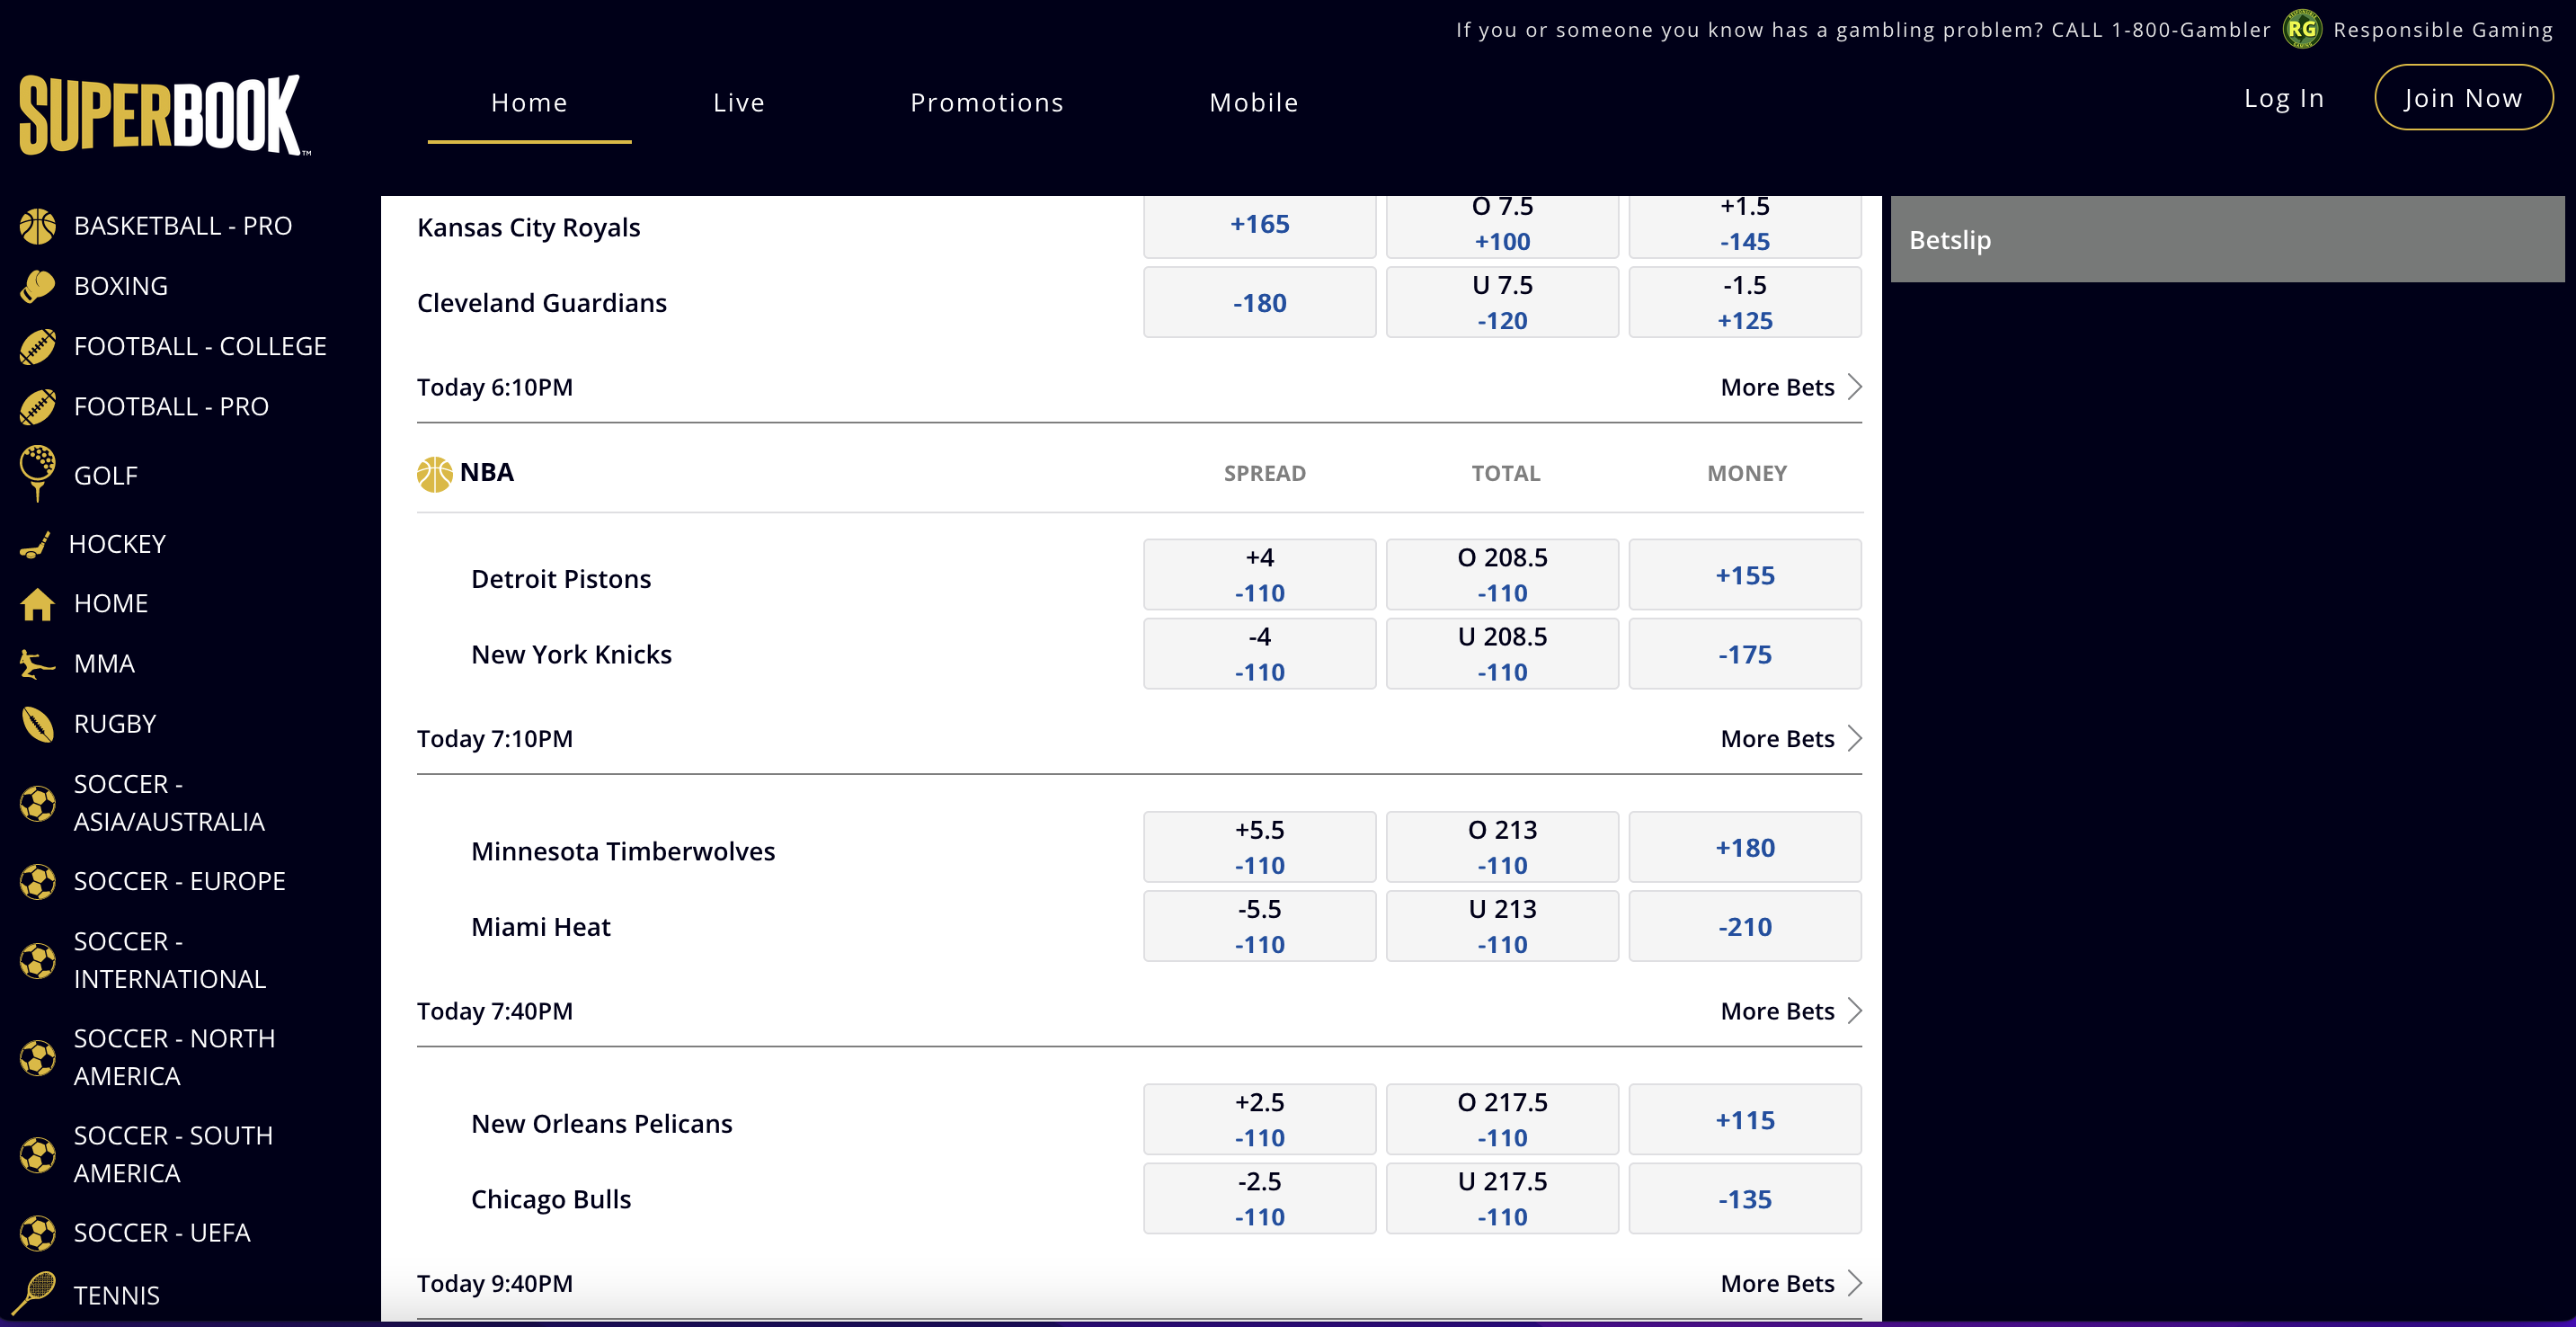Click the Betslip panel header
This screenshot has height=1327, width=2576.
click(x=2227, y=239)
